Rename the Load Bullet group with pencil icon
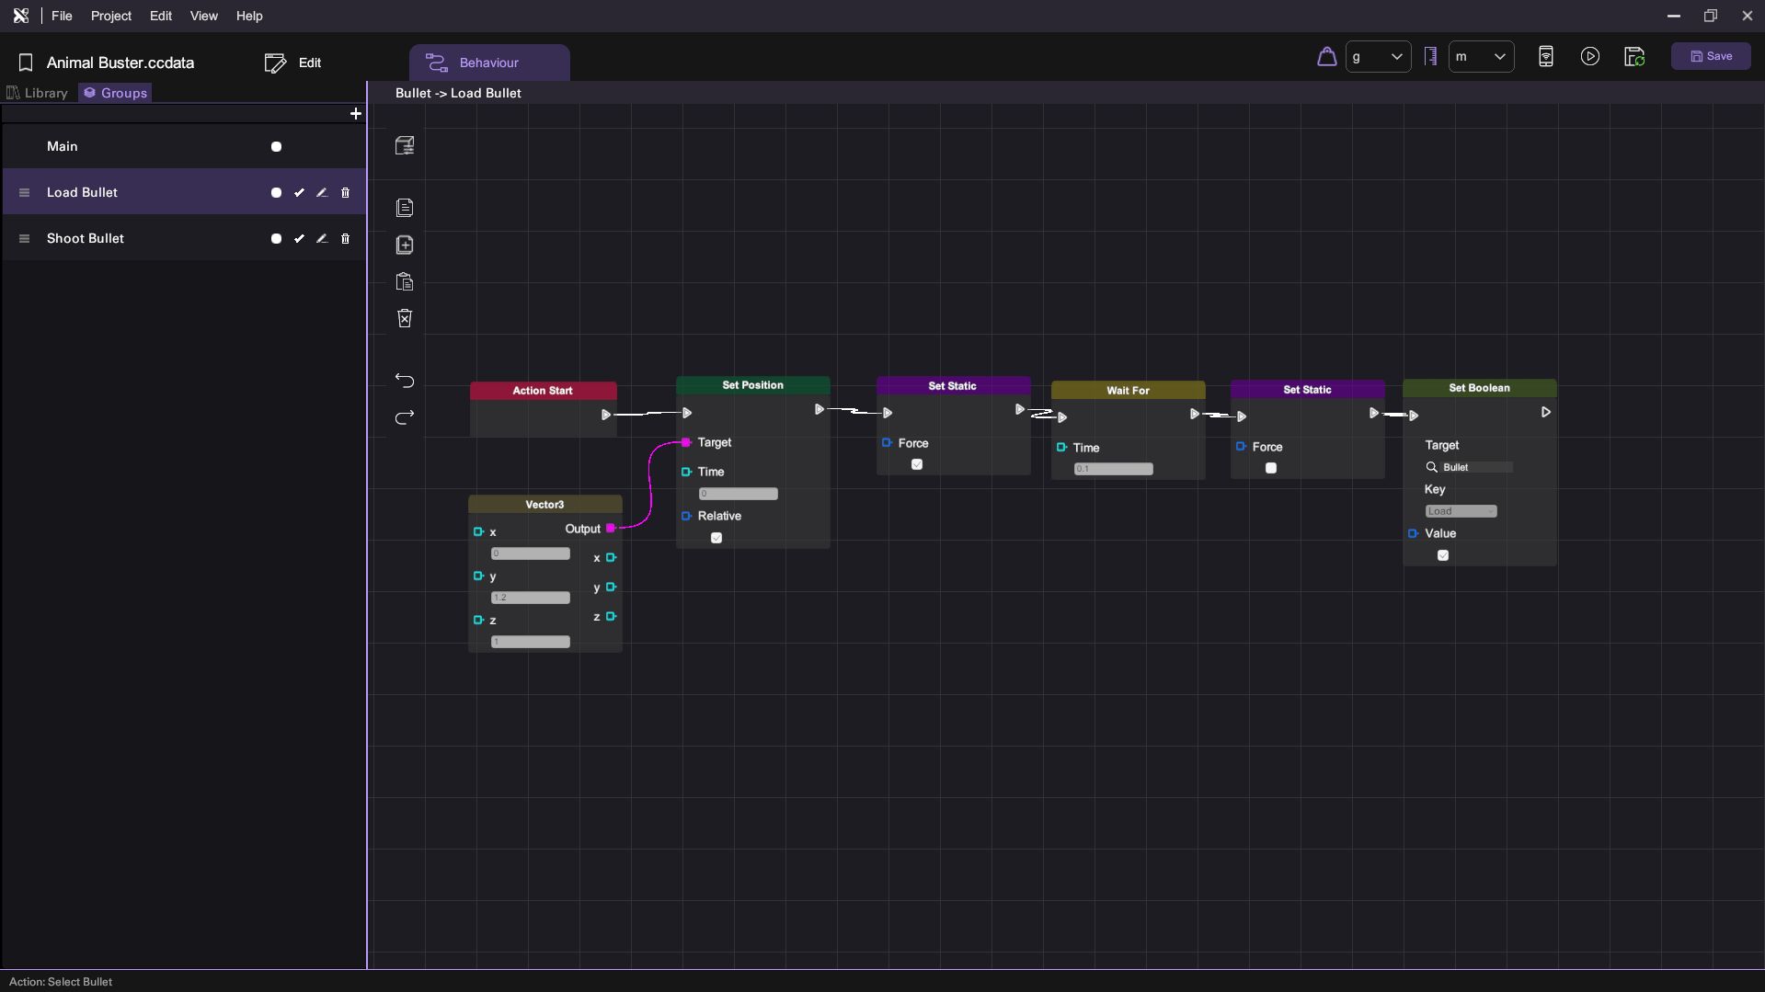Viewport: 1765px width, 992px height. [x=322, y=193]
